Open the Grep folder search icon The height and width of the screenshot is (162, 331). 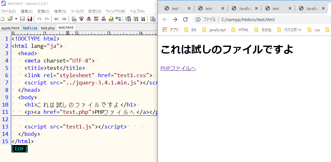[111, 19]
